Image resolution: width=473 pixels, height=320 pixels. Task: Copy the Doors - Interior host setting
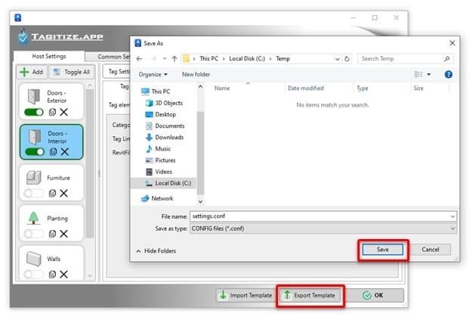[53, 152]
